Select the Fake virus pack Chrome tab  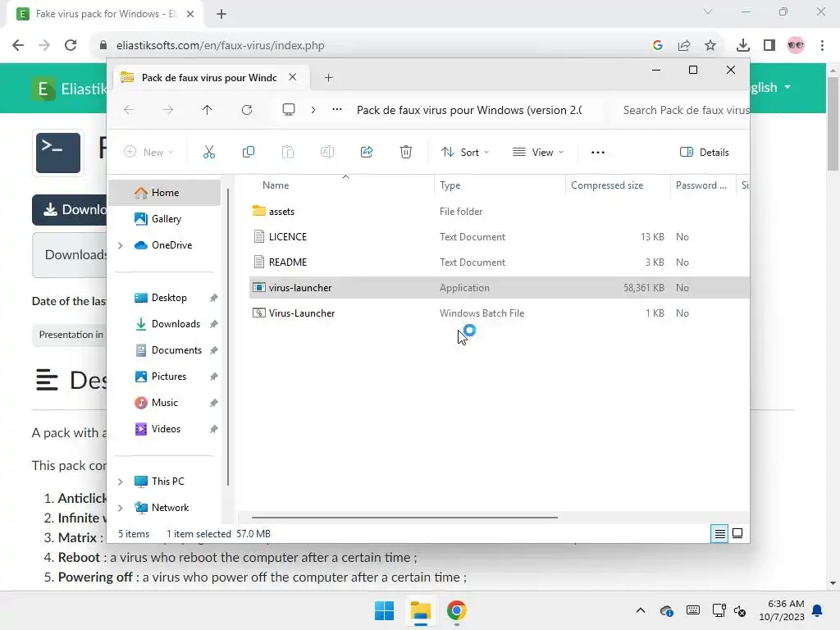tap(104, 14)
